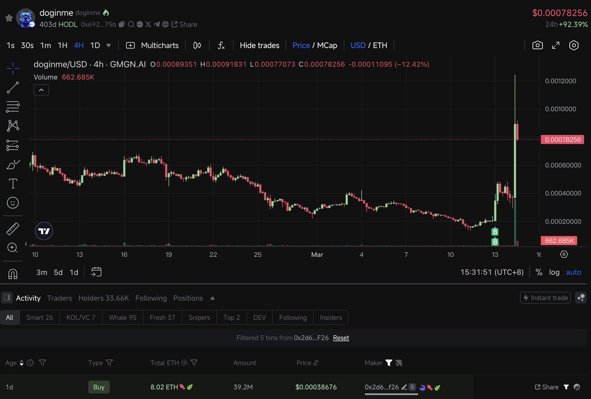
Task: Select the brush drawing tool
Action: tap(12, 164)
